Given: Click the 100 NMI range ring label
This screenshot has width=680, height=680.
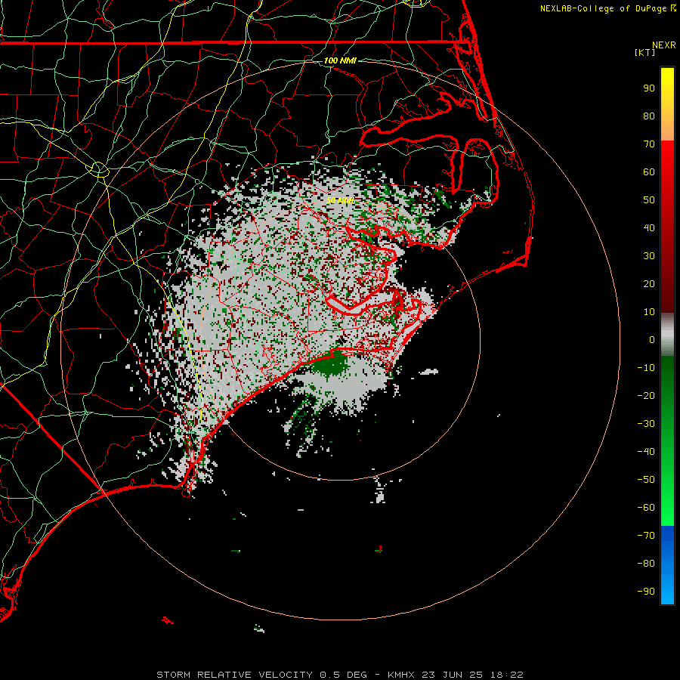Looking at the screenshot, I should (x=340, y=60).
